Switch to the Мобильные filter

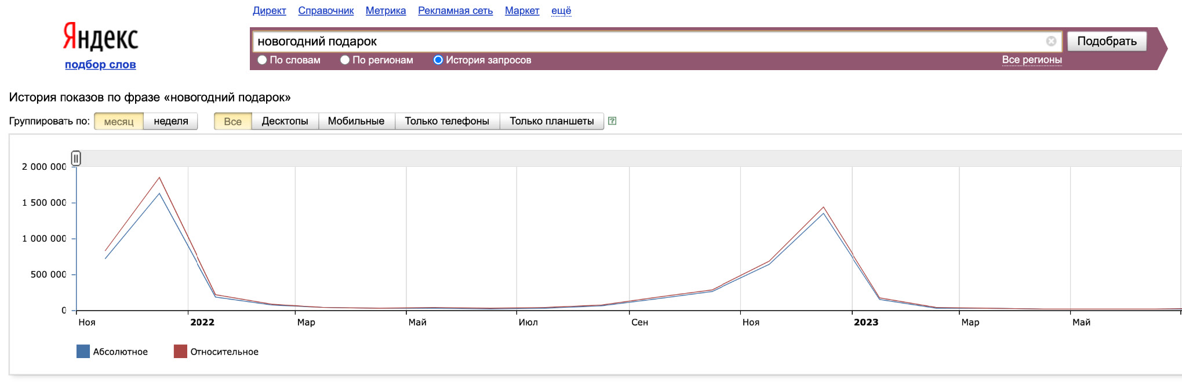[x=356, y=121]
